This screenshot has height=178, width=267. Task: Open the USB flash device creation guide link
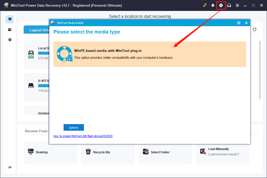point(83,136)
